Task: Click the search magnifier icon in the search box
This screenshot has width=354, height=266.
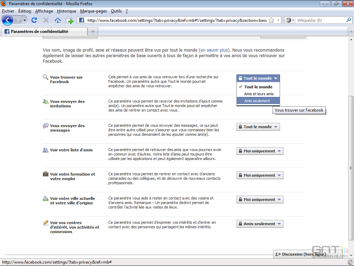Action: (x=348, y=20)
